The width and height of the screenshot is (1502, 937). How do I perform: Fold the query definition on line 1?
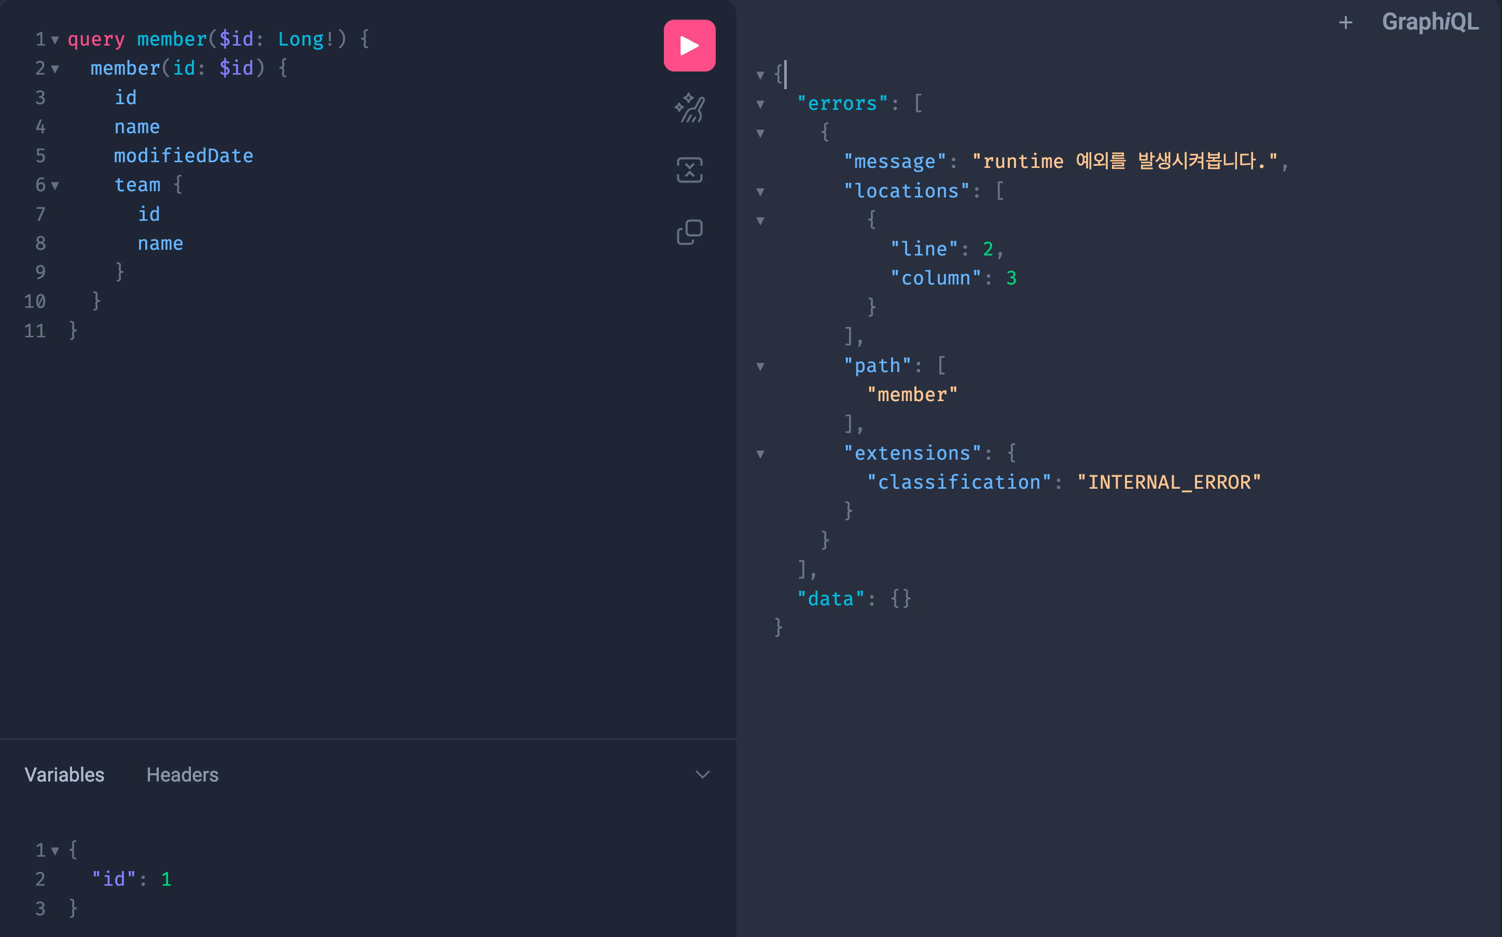[55, 40]
